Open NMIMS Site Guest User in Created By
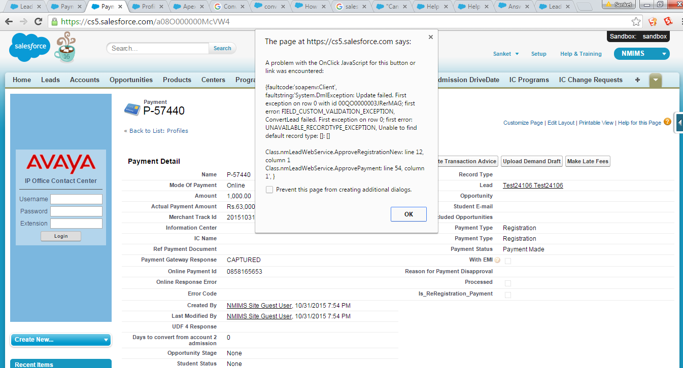683x368 pixels. 259,306
